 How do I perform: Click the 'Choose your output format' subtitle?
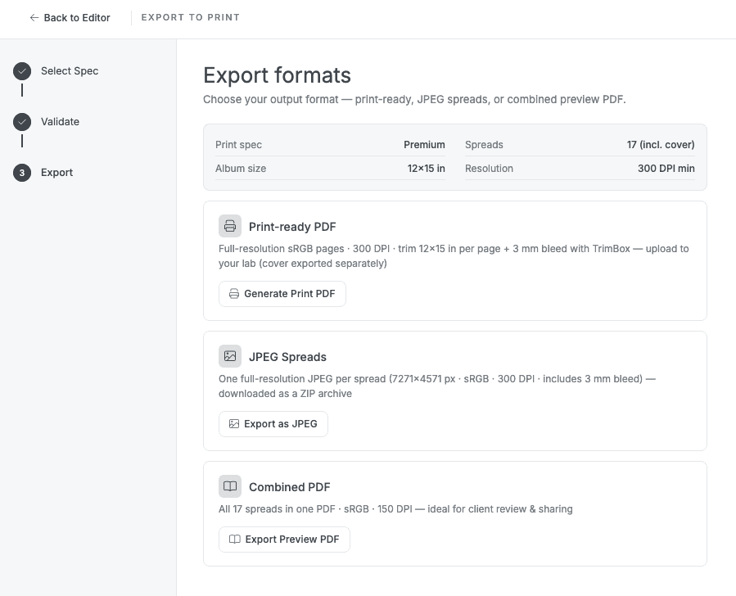tap(414, 100)
